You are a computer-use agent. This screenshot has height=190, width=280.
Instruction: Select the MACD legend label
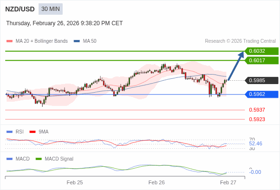(x=23, y=159)
